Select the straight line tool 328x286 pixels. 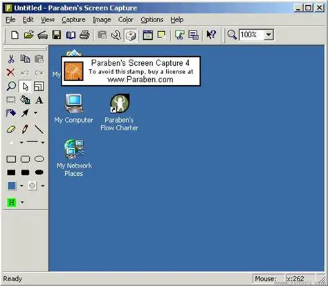click(x=39, y=129)
